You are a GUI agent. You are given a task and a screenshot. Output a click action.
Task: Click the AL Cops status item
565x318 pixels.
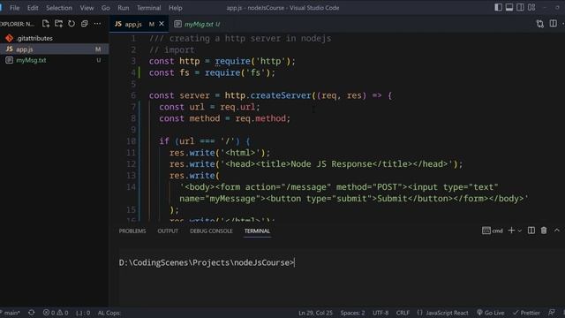click(x=109, y=313)
